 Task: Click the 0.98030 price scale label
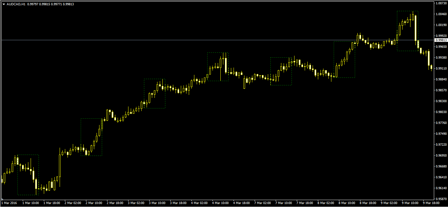coord(441,112)
